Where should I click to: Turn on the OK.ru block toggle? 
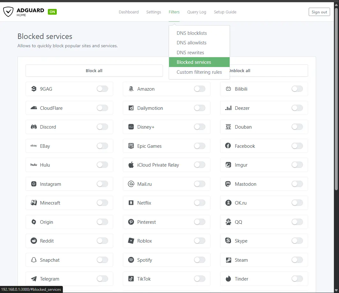click(297, 203)
